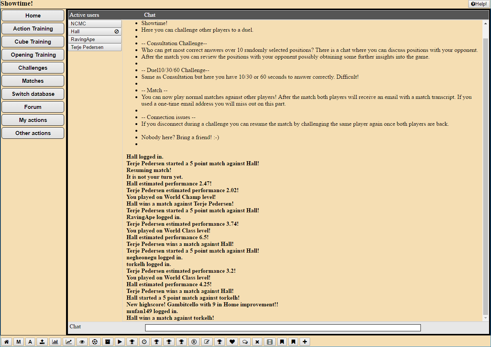Click the clock icon in bottom toolbar

coord(144,342)
